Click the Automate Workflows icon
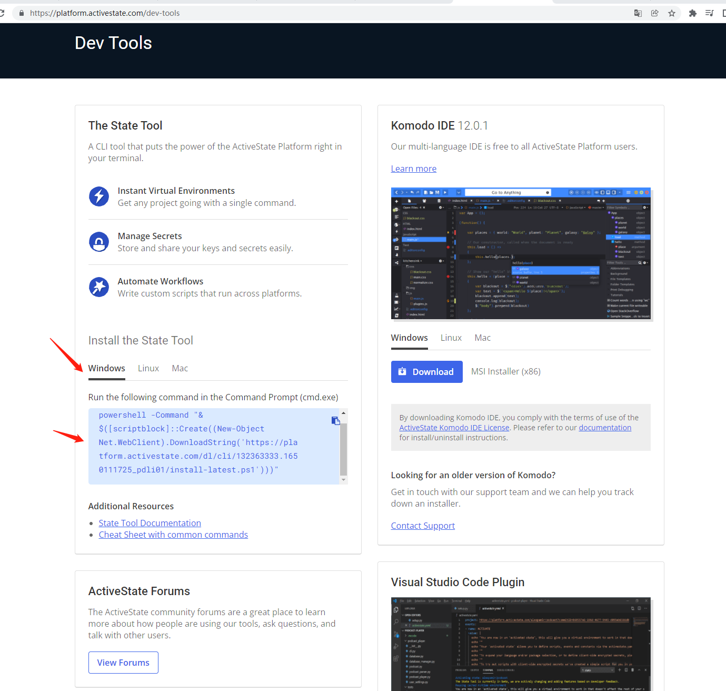Screen dimensions: 726x691 (99, 287)
